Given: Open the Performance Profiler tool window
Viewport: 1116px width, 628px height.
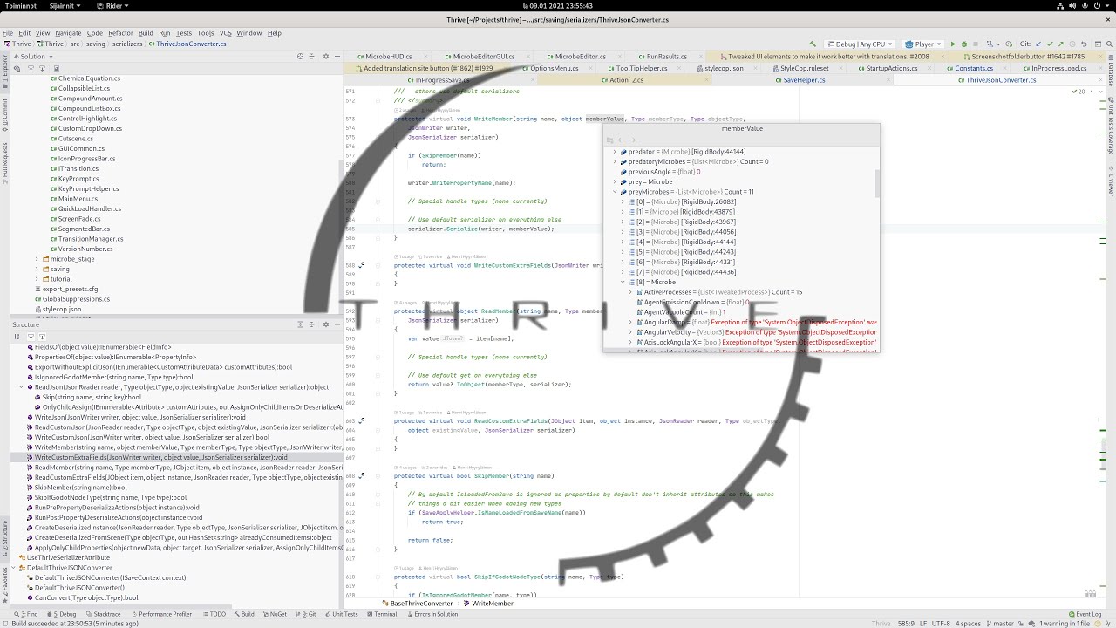Looking at the screenshot, I should pos(160,614).
